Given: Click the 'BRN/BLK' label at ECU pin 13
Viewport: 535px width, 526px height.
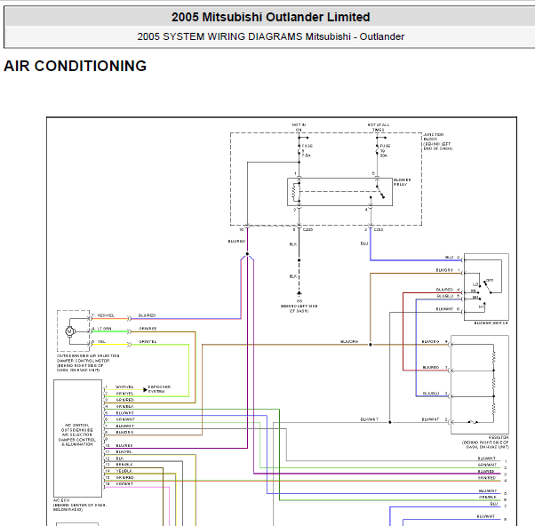Looking at the screenshot, I should pyautogui.click(x=124, y=465).
